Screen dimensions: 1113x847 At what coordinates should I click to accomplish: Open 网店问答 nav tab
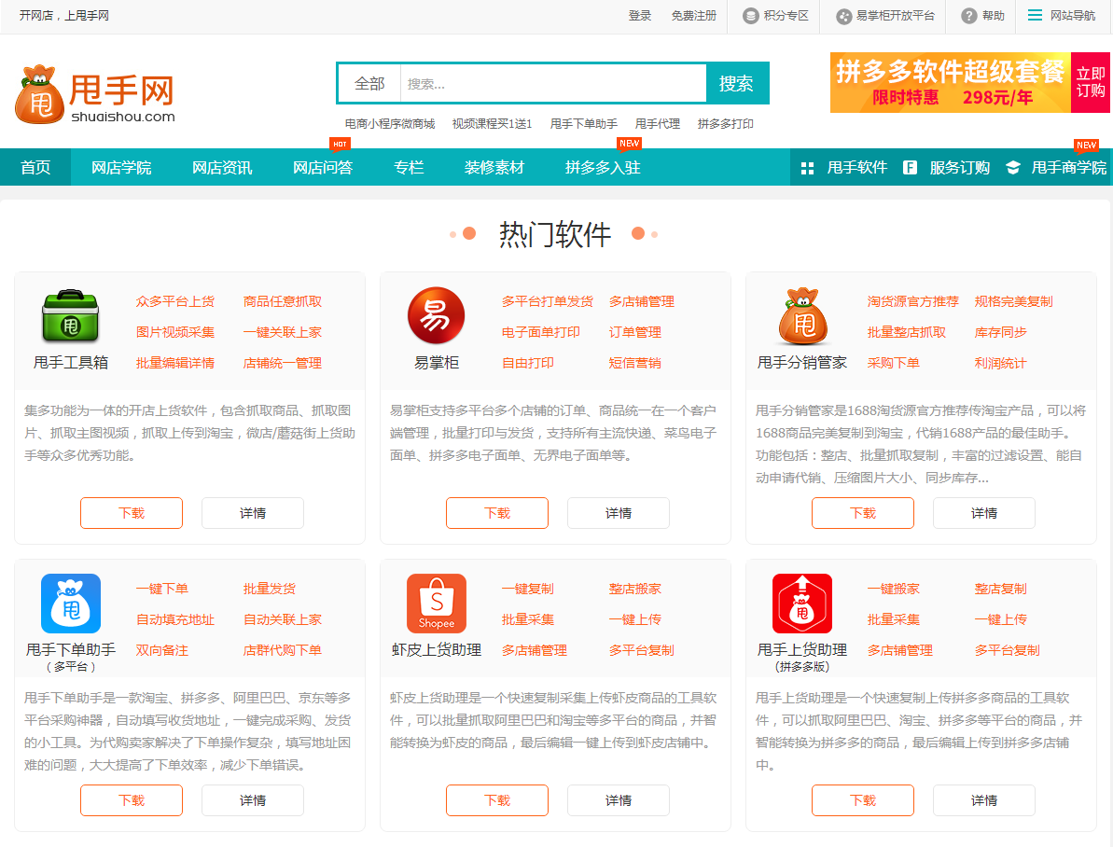coord(323,168)
